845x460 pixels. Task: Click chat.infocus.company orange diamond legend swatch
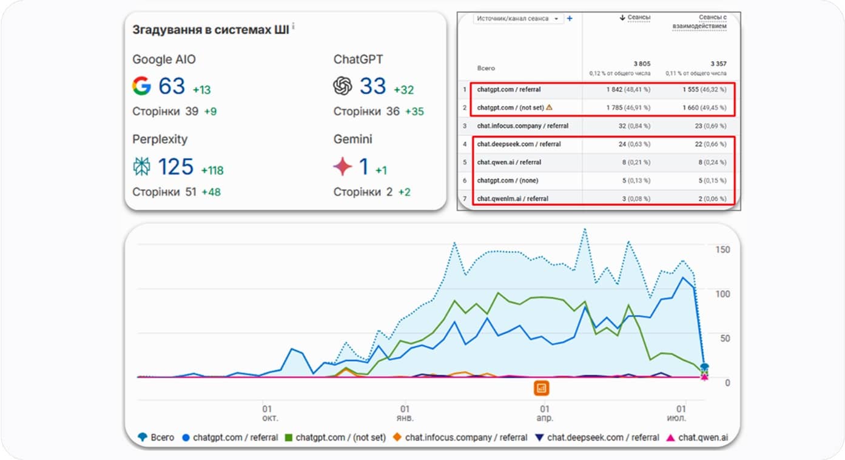(397, 437)
